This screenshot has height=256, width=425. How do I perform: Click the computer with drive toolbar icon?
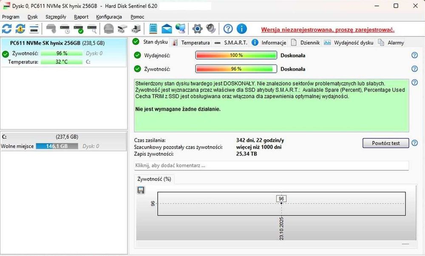pyautogui.click(x=136, y=29)
